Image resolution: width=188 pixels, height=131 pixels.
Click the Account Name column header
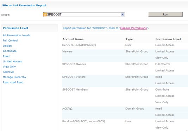[73, 39]
